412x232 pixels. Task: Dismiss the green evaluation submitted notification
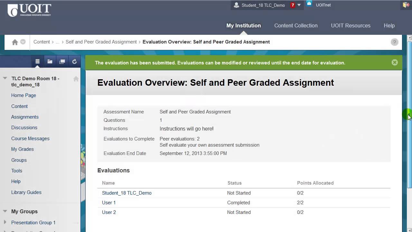coord(395,63)
